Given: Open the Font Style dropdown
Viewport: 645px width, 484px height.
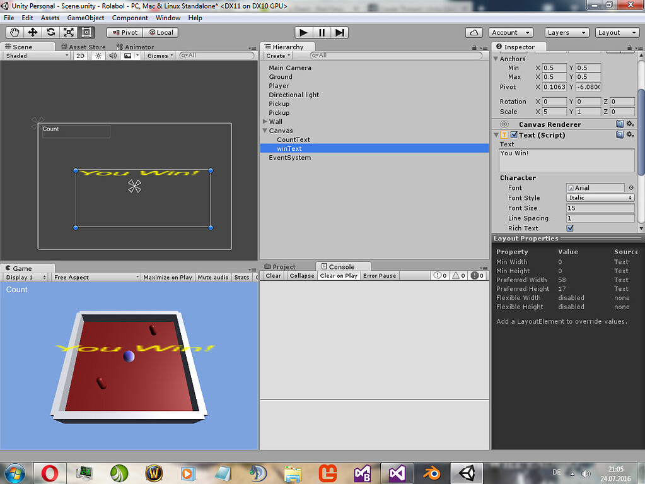Looking at the screenshot, I should [x=600, y=198].
